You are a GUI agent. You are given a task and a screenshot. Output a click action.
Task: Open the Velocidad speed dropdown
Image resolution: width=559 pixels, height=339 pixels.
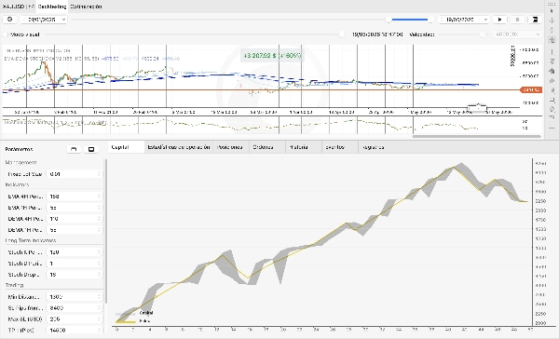click(x=517, y=34)
